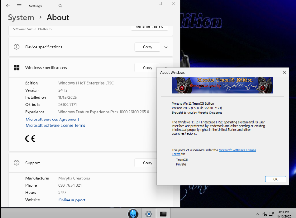296x218 pixels.
Task: Copy the Windows specifications
Action: [147, 68]
